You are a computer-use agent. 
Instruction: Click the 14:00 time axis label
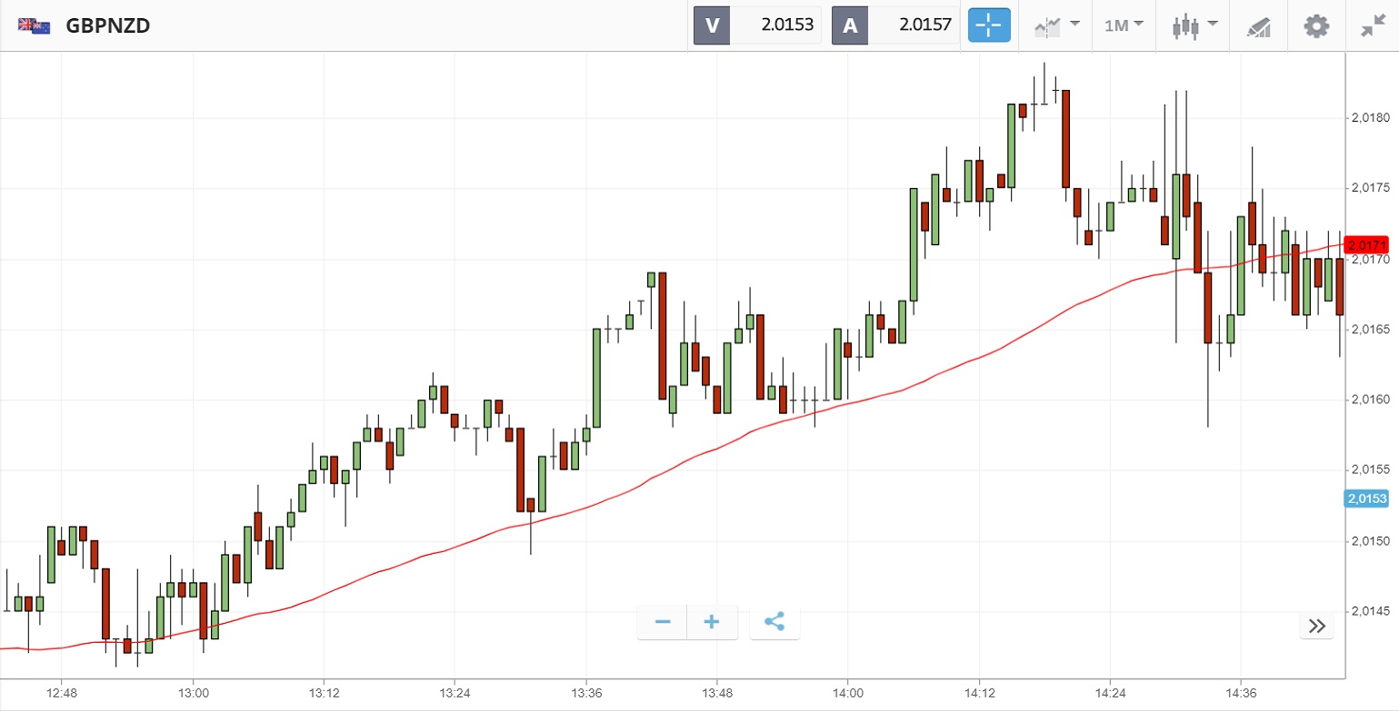[847, 693]
